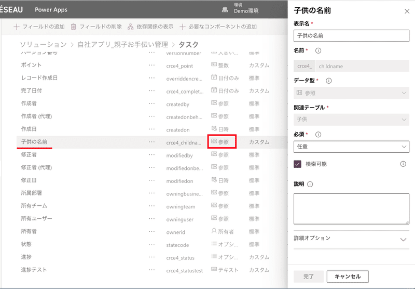The image size is (415, 289).
Task: Click 依存関係の表示 hierarchy icon
Action: coord(130,27)
